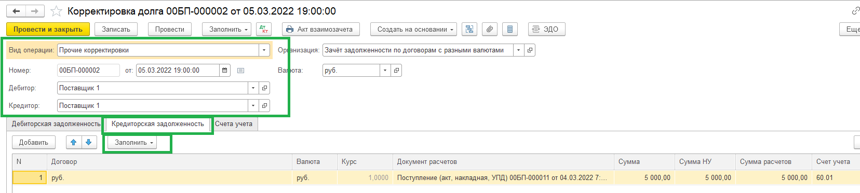Click Провести и закрыть button
The image size is (860, 193).
click(x=48, y=29)
